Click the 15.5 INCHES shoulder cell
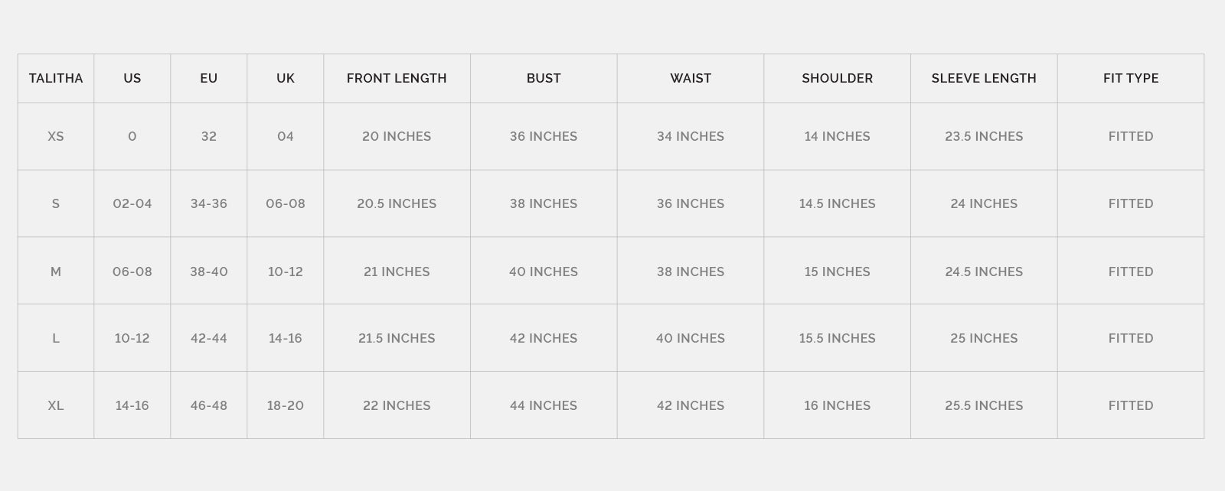The height and width of the screenshot is (491, 1225). 837,338
